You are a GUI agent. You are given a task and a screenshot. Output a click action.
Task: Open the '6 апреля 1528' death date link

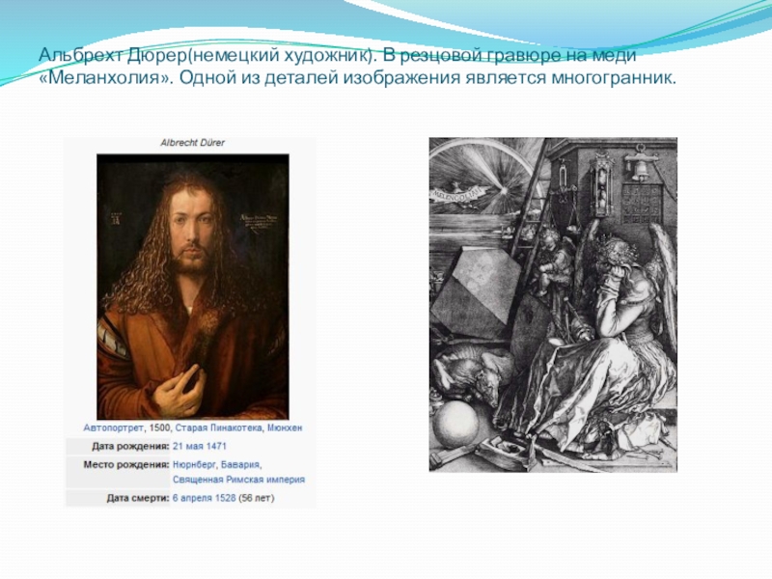tap(204, 498)
